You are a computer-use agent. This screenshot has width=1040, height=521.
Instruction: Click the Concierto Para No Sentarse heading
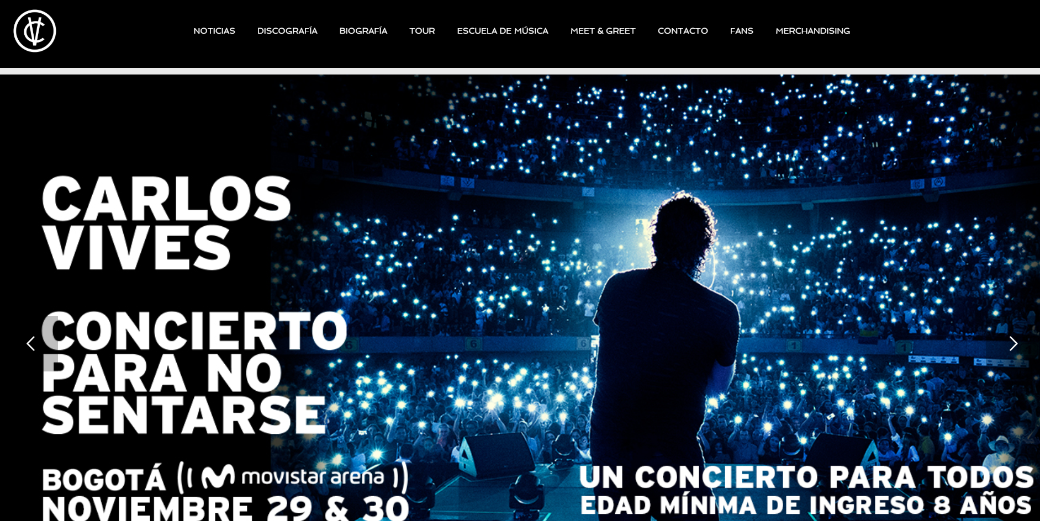pos(194,372)
